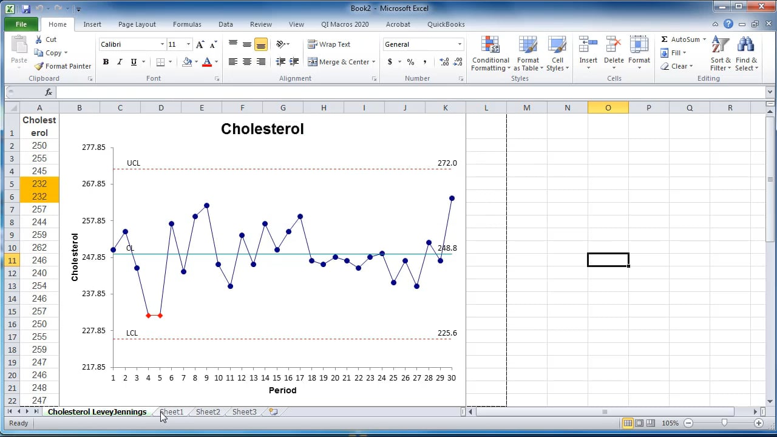Select the Format Painter tool
The image size is (777, 437).
pos(63,66)
